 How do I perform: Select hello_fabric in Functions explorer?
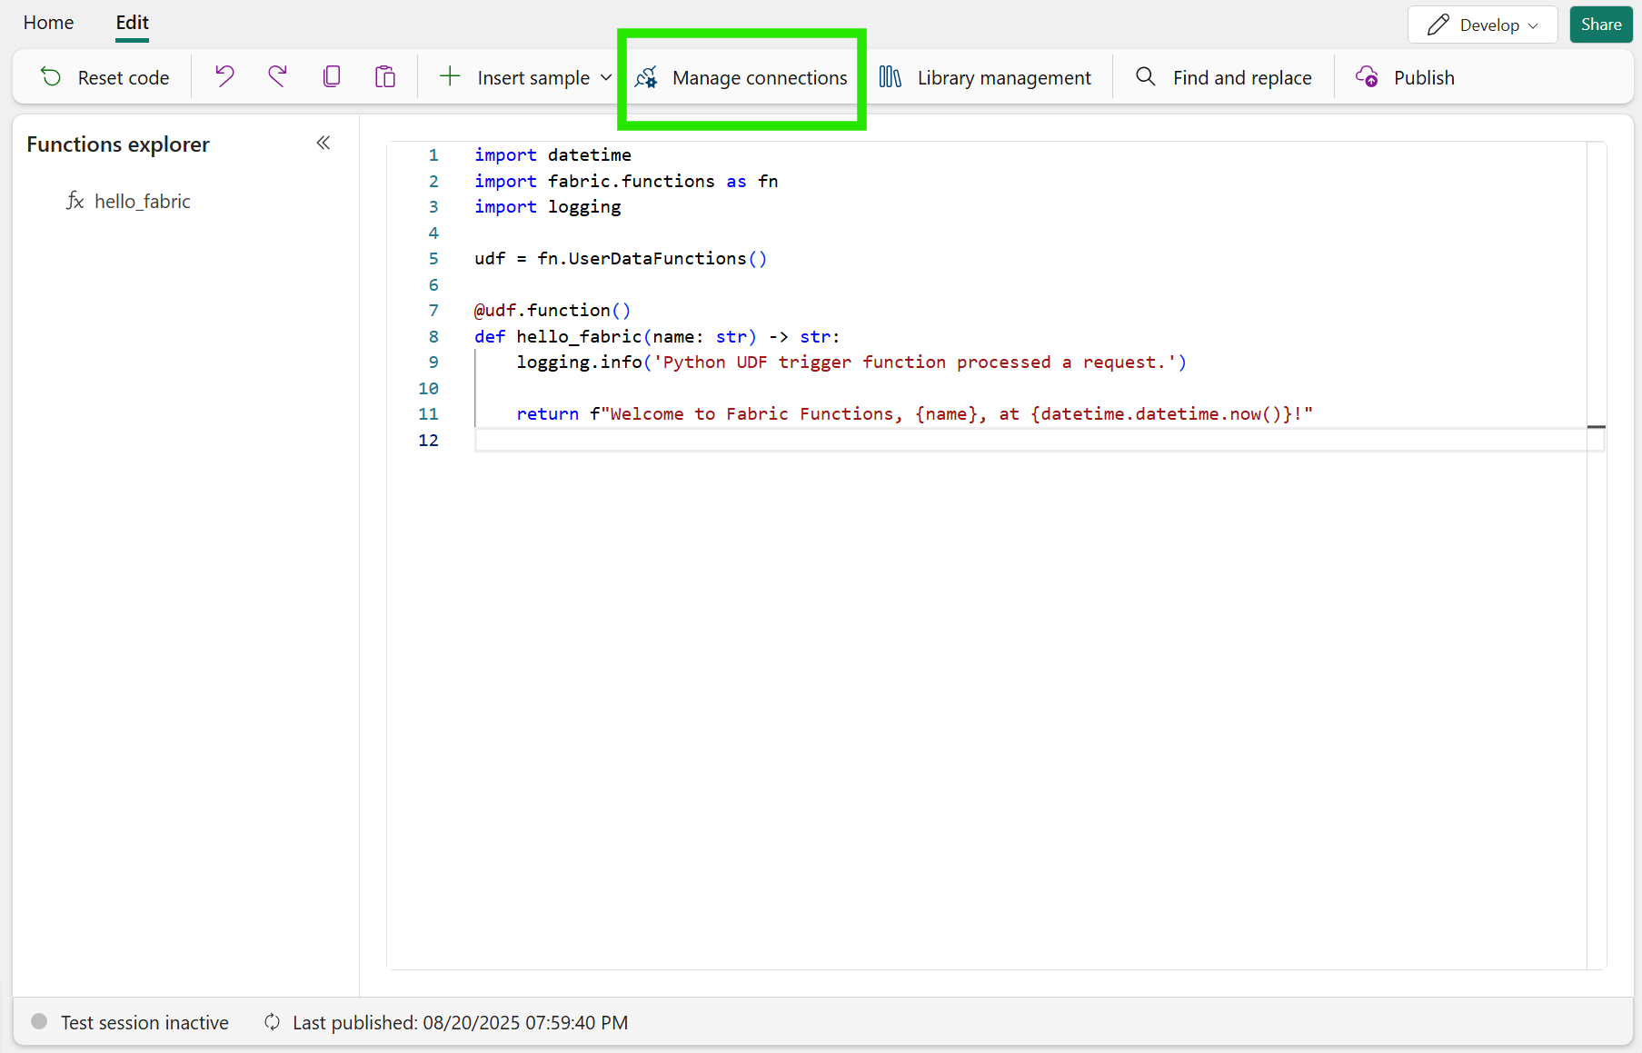(143, 201)
